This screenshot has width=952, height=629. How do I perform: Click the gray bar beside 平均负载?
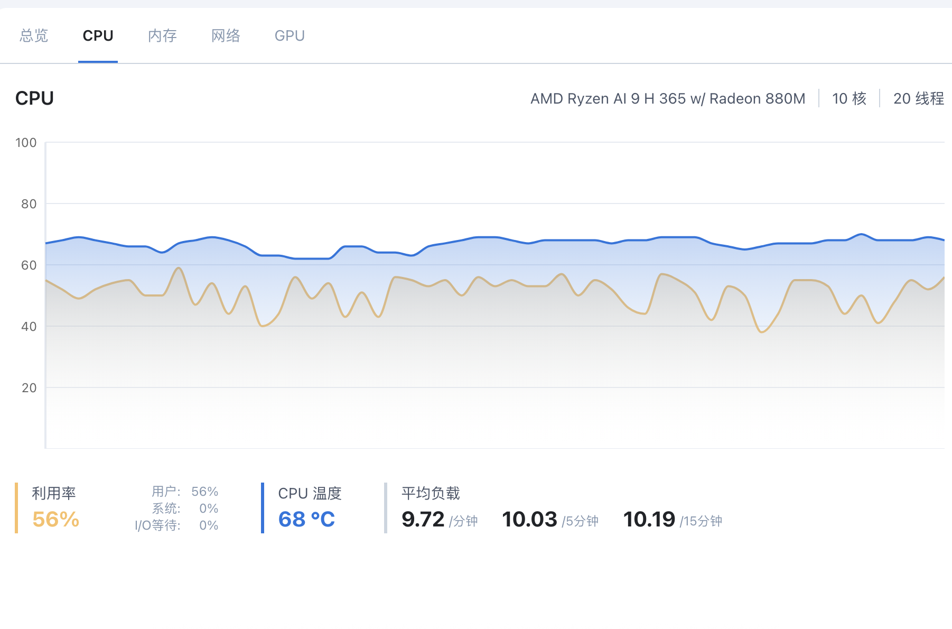click(386, 508)
